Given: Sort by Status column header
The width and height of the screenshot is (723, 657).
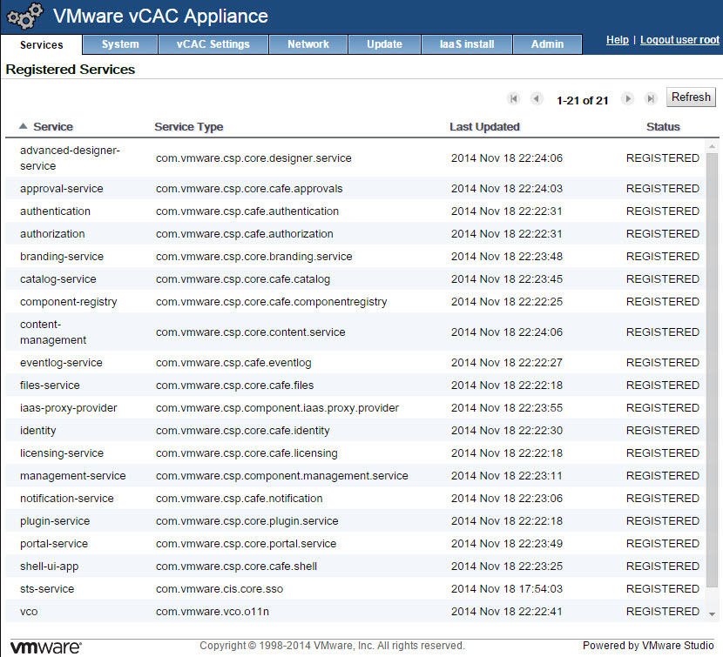Looking at the screenshot, I should 663,127.
